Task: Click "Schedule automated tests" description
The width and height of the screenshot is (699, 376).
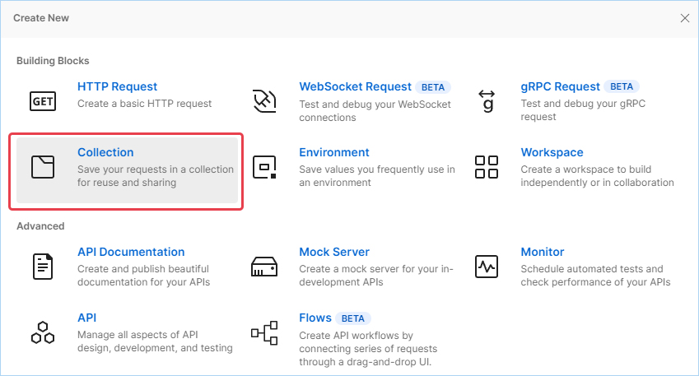Action: (595, 276)
